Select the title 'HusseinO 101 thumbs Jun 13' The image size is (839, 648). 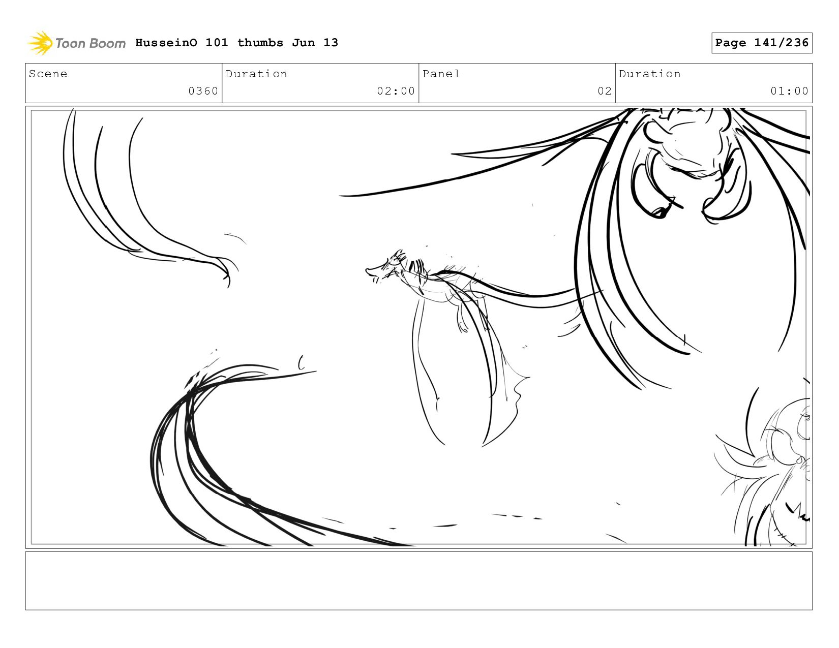(x=236, y=43)
